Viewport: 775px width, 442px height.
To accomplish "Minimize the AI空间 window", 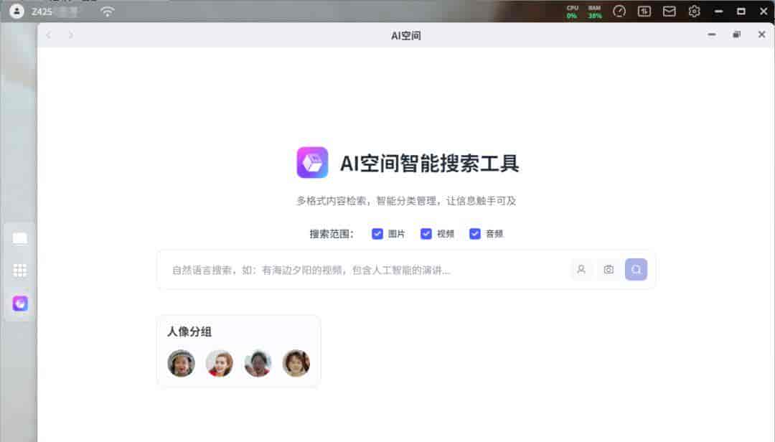I will tap(712, 34).
